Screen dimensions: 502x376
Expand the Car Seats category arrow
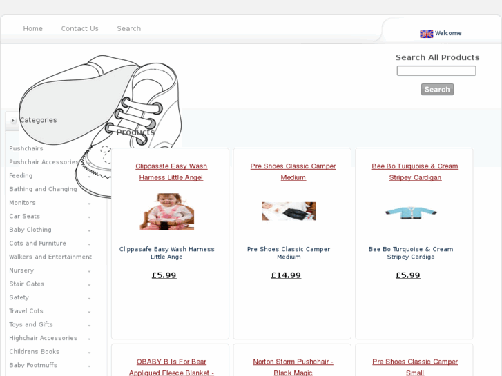coord(89,217)
